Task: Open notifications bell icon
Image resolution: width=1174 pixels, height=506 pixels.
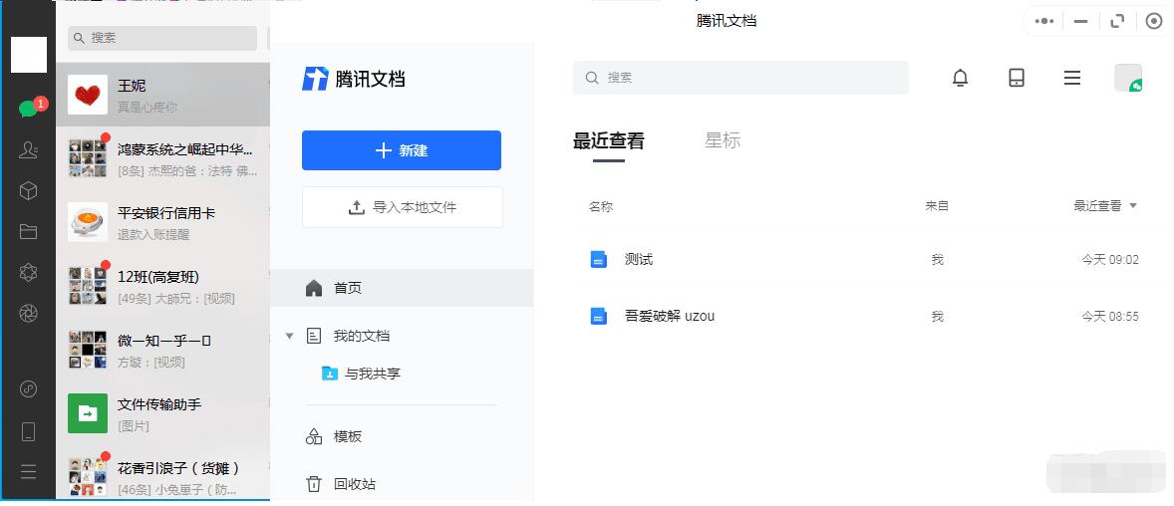Action: pyautogui.click(x=960, y=78)
